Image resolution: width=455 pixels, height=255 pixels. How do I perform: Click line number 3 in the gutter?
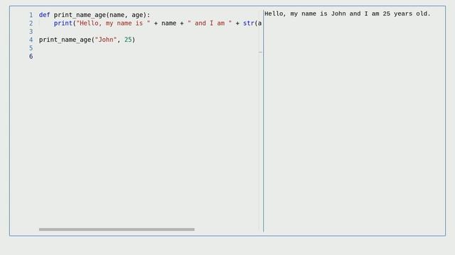point(31,31)
